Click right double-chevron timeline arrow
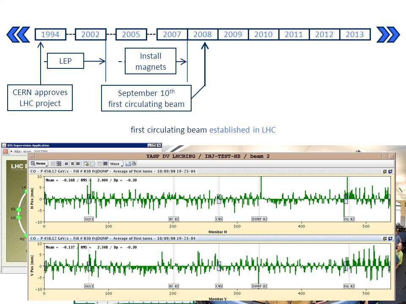 [x=388, y=34]
